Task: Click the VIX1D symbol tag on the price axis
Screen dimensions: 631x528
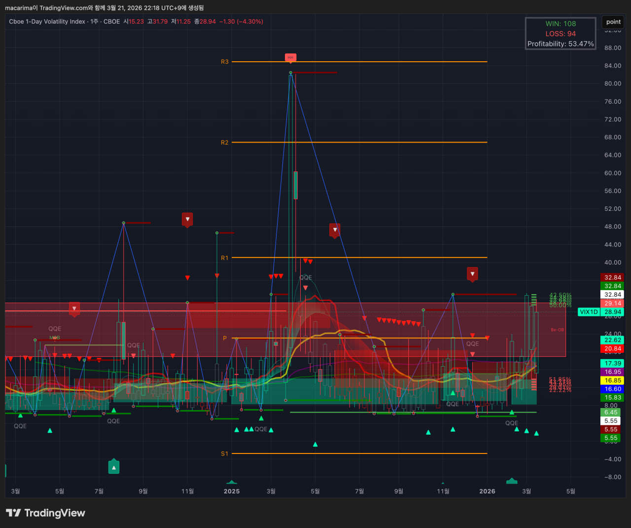Action: click(589, 312)
